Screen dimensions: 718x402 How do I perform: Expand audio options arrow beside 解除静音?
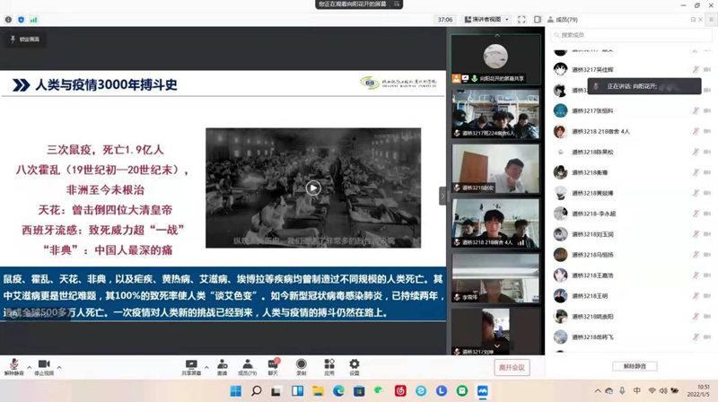point(30,367)
